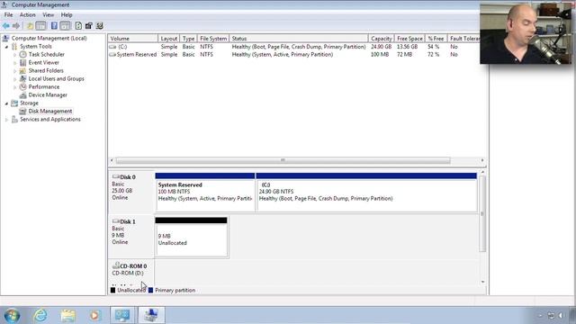Go back with the blue Back arrow
This screenshot has height=324, width=576.
pos(6,26)
